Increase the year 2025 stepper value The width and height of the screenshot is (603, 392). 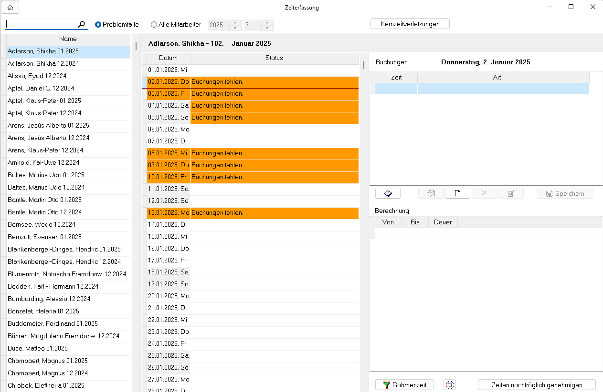pos(235,22)
